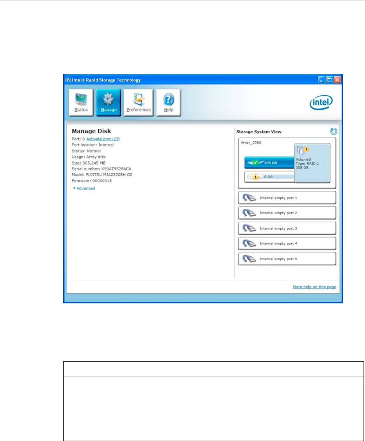The width and height of the screenshot is (365, 441).
Task: Open More help on this page
Action: tap(314, 287)
